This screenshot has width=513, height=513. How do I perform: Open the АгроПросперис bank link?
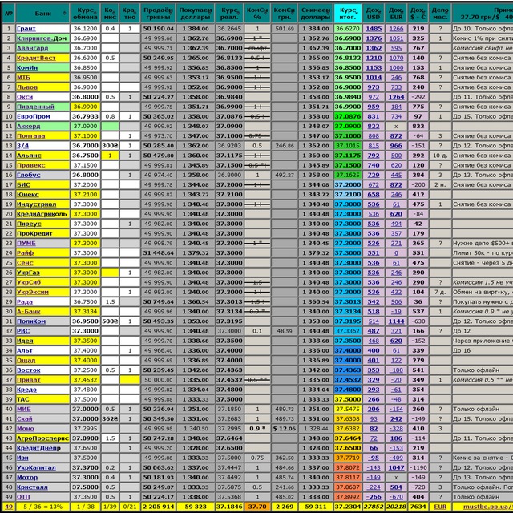click(x=42, y=438)
